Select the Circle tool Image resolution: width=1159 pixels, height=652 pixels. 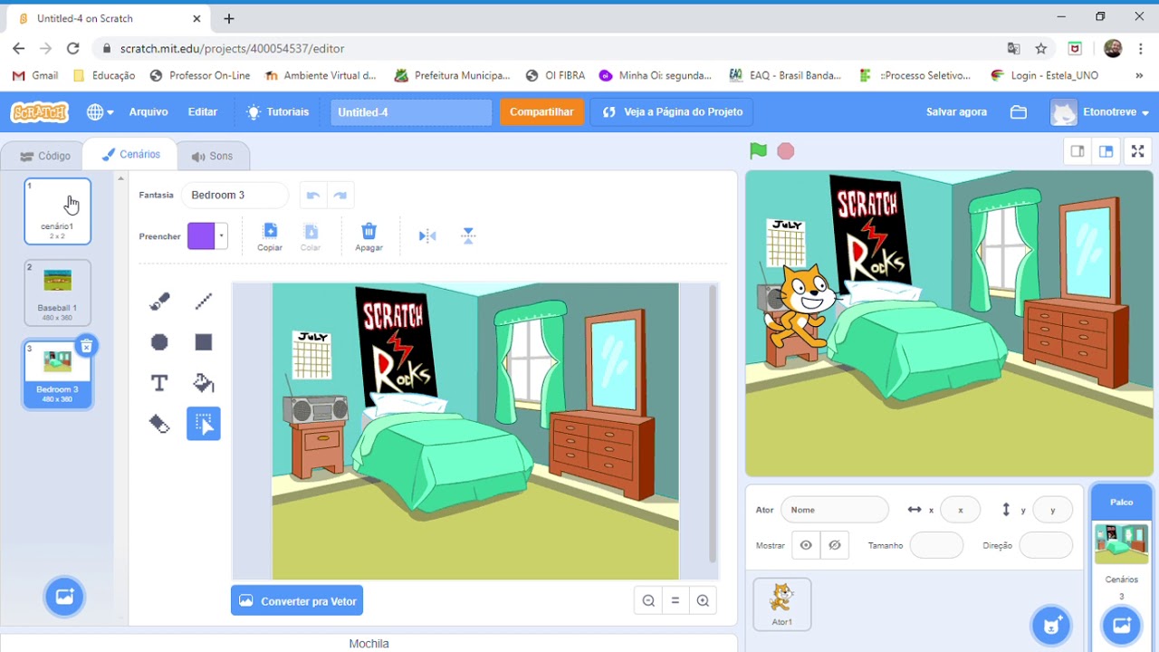[159, 342]
